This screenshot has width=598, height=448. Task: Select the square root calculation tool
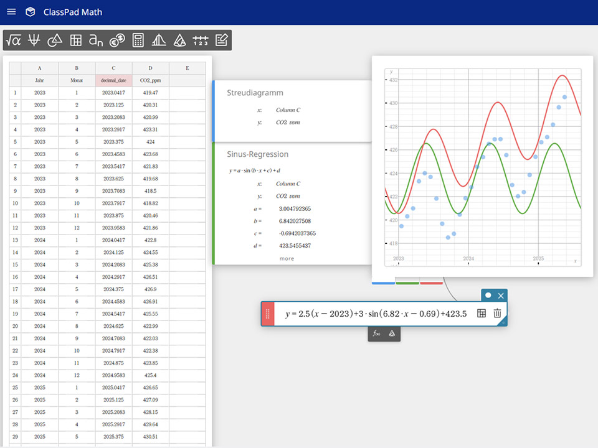pyautogui.click(x=13, y=40)
